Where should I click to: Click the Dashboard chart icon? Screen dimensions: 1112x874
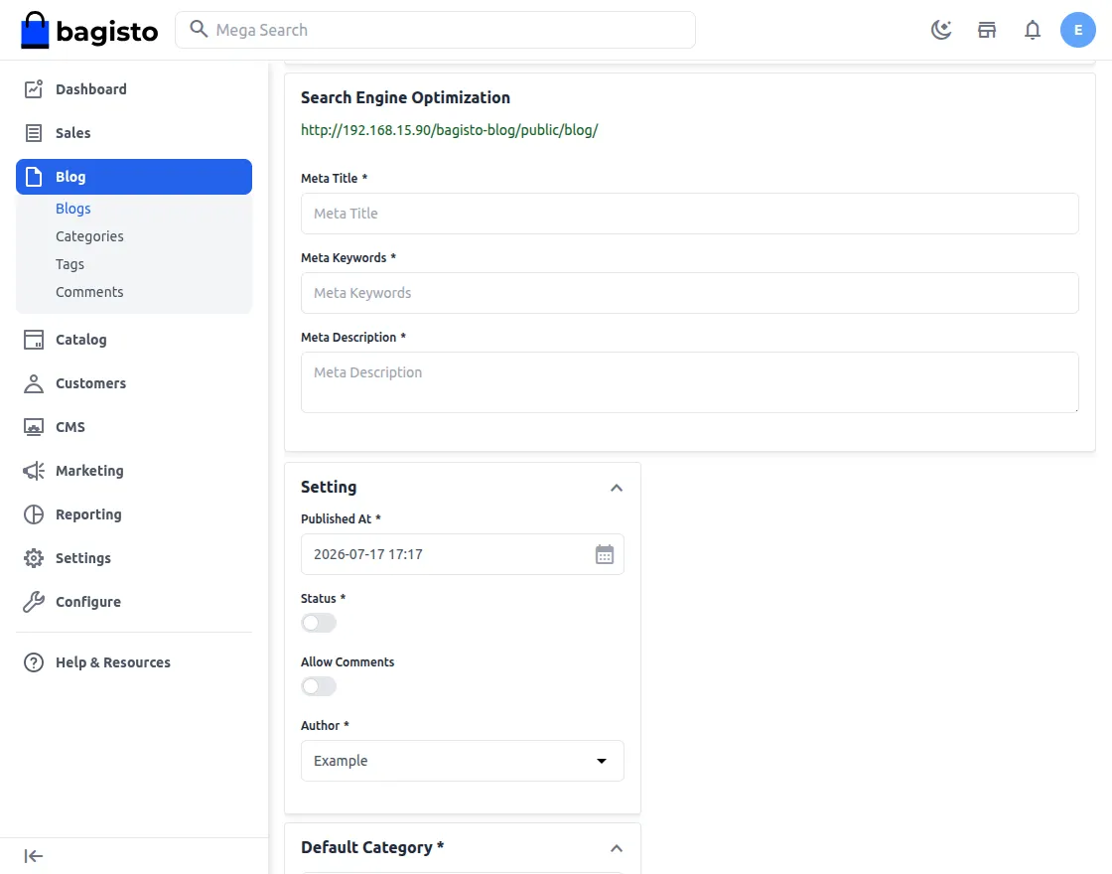point(34,88)
